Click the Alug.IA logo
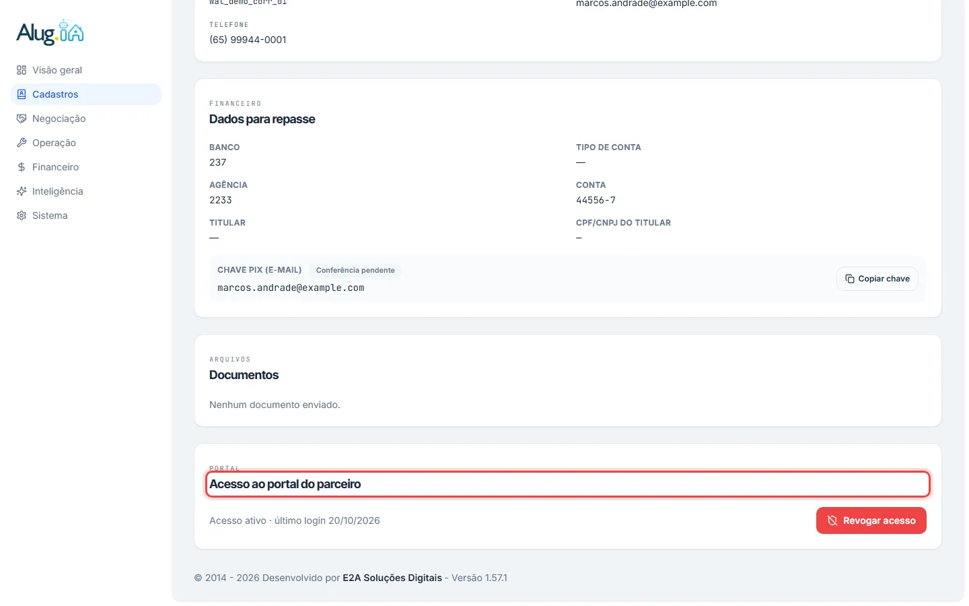Viewport: 969px width, 606px height. tap(50, 32)
